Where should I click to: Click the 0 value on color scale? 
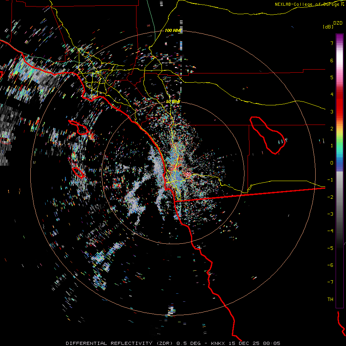click(x=332, y=163)
